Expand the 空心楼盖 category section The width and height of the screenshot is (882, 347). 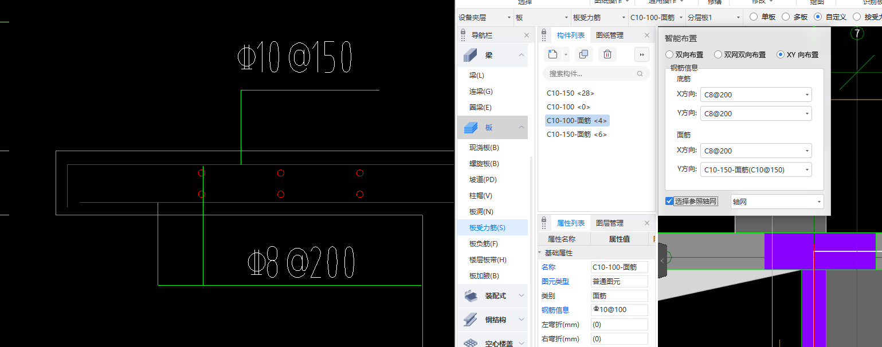click(522, 344)
